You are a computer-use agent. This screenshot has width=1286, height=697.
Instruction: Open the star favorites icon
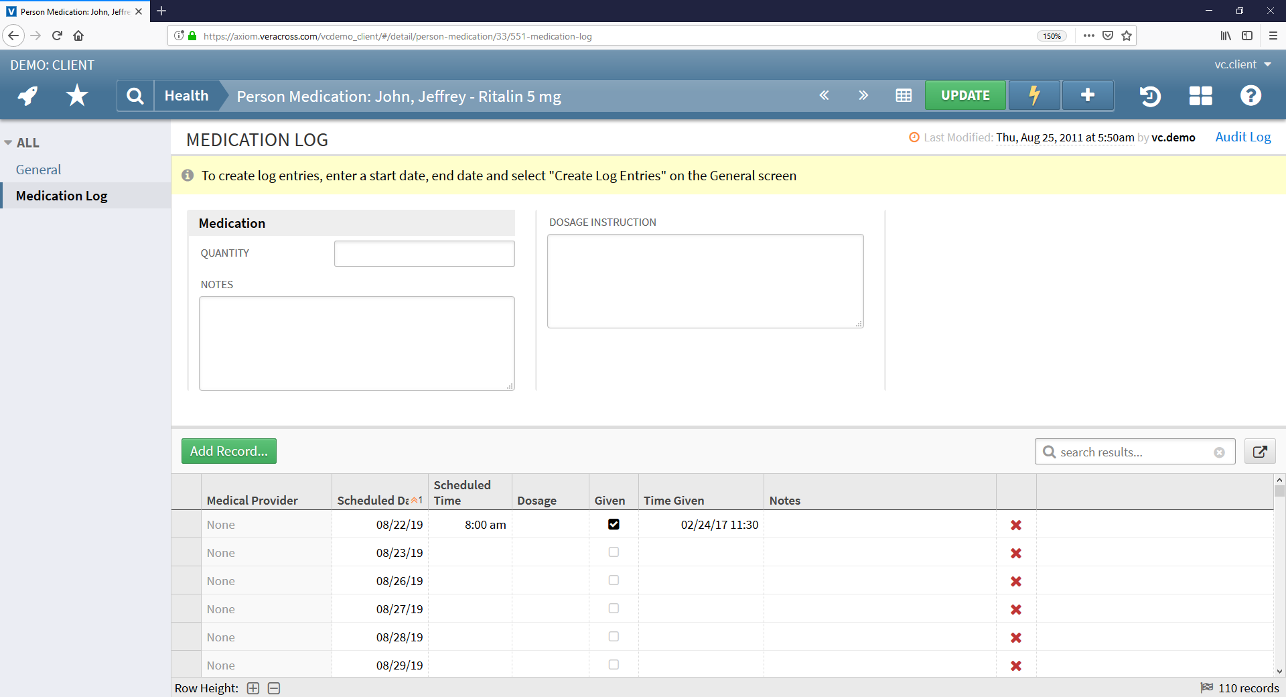[77, 96]
